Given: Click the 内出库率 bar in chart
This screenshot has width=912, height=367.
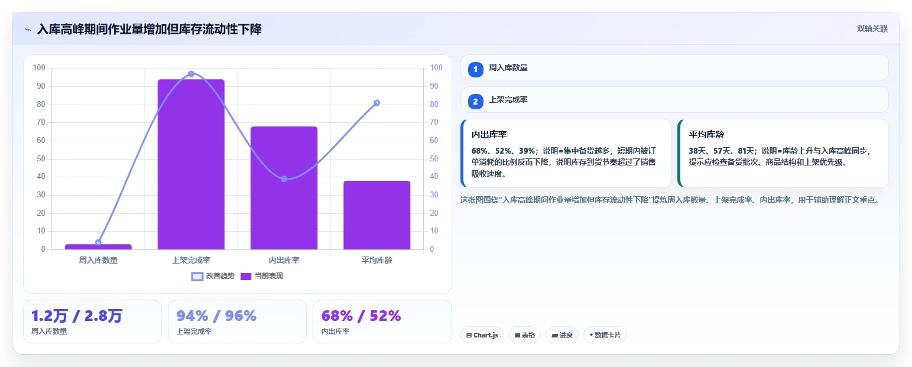Looking at the screenshot, I should point(284,188).
